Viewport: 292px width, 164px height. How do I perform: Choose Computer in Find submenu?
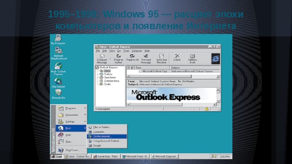point(107,132)
